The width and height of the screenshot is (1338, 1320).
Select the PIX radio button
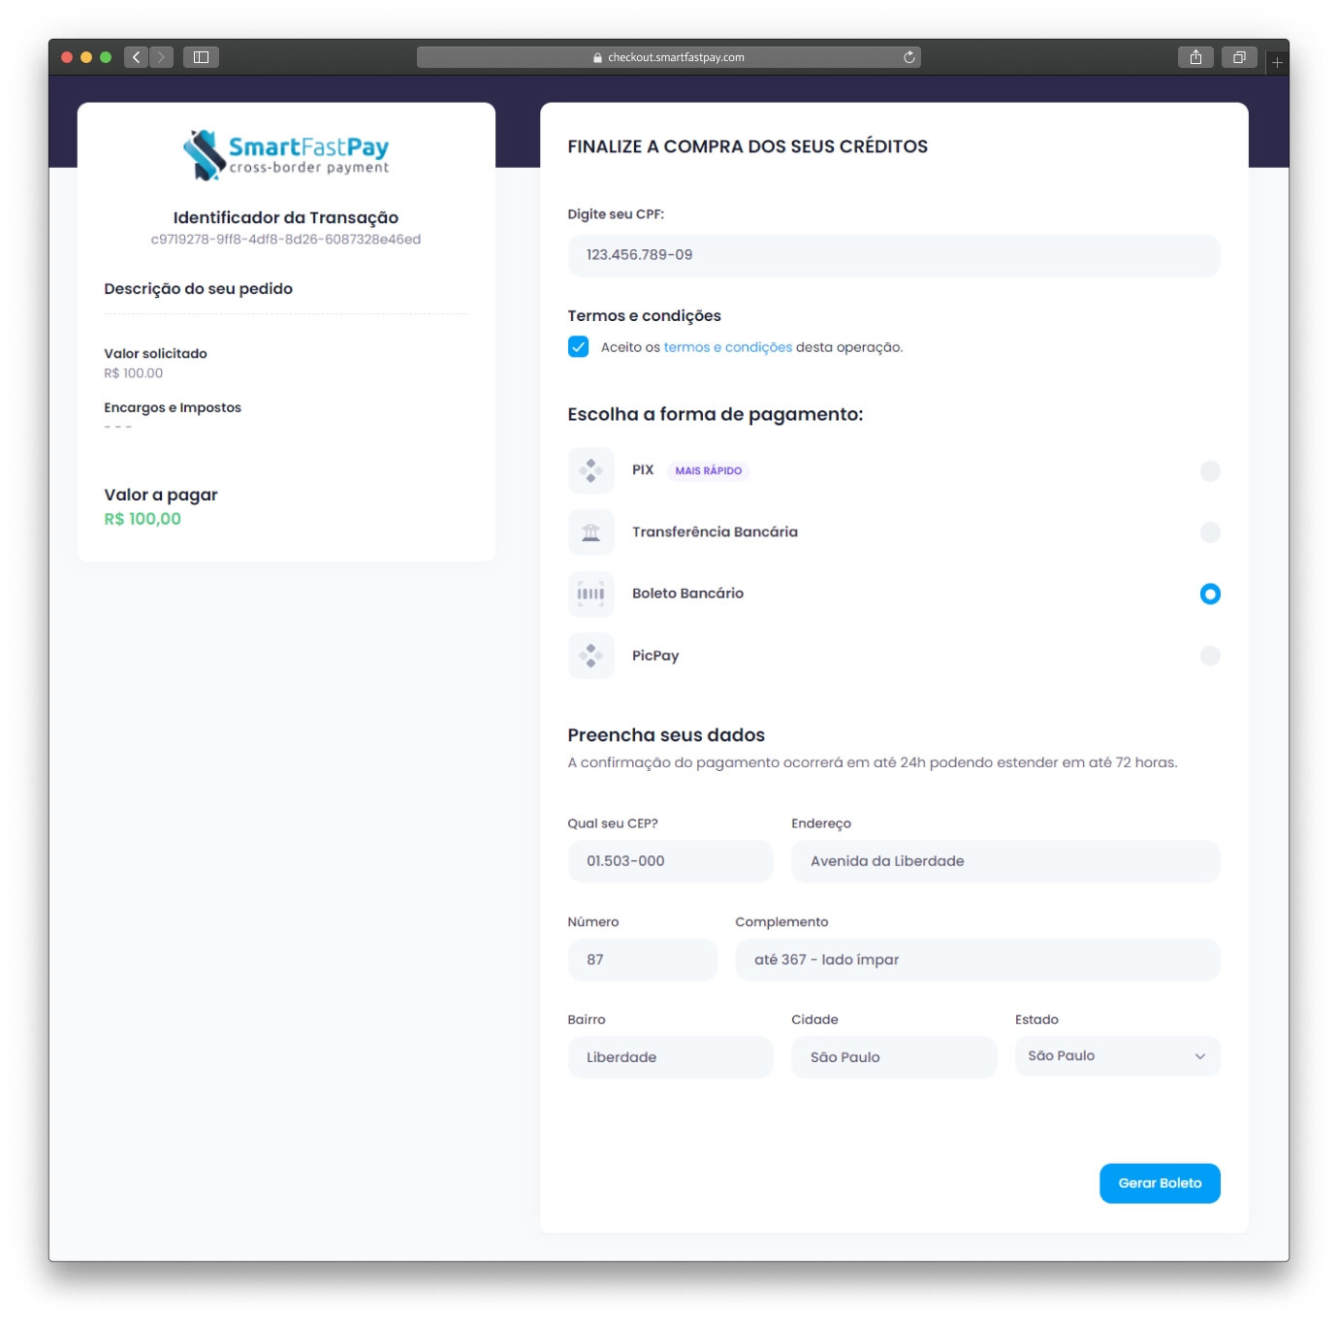point(1209,471)
